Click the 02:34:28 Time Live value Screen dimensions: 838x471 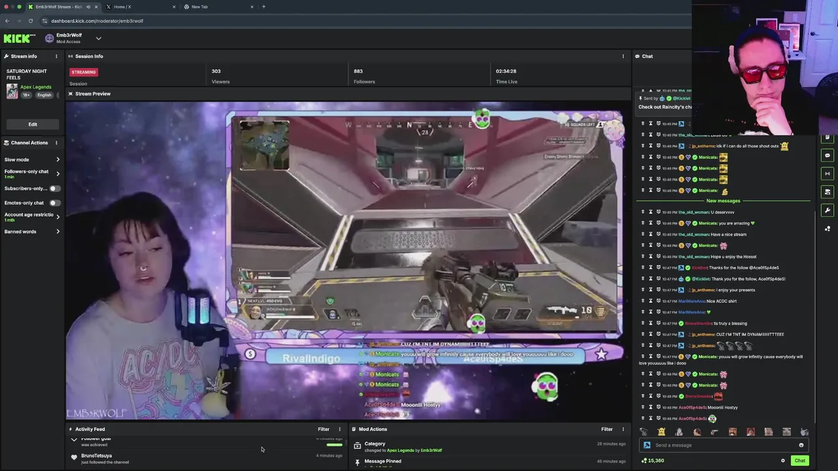tap(506, 71)
